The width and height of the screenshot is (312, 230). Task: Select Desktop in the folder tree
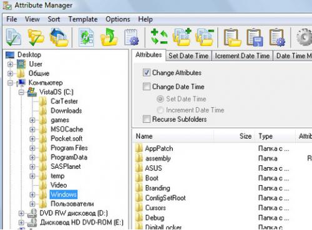tap(29, 55)
